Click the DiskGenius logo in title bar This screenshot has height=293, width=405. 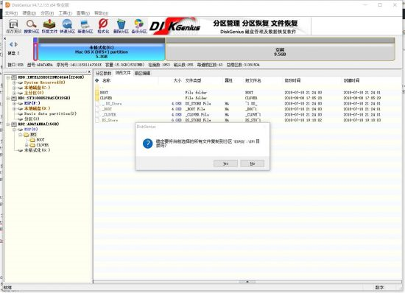click(7, 5)
